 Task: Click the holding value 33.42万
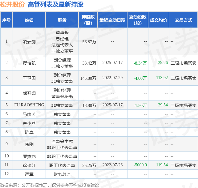(x=89, y=63)
